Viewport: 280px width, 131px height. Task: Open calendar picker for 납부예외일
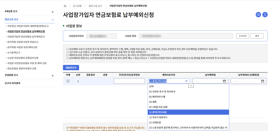pyautogui.click(x=224, y=81)
